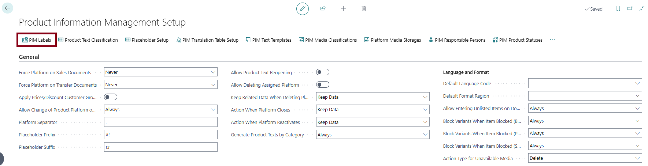Click the pencil edit icon
This screenshot has height=166, width=648.
pos(303,8)
